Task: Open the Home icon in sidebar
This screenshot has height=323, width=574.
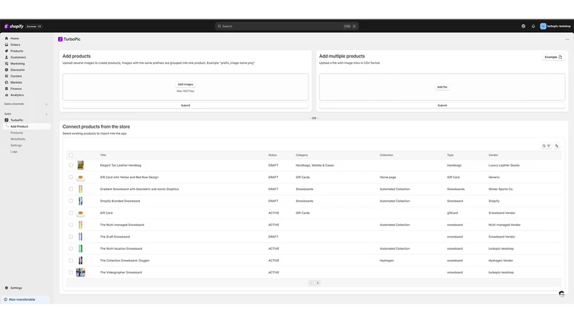Action: [x=6, y=38]
